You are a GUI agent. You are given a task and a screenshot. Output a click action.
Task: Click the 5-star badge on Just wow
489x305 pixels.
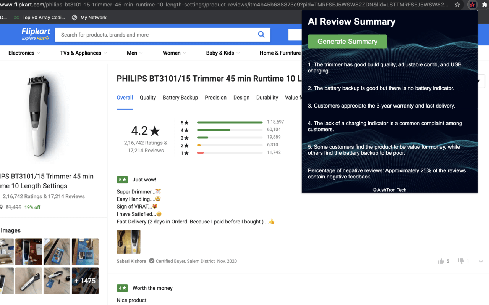coord(122,180)
